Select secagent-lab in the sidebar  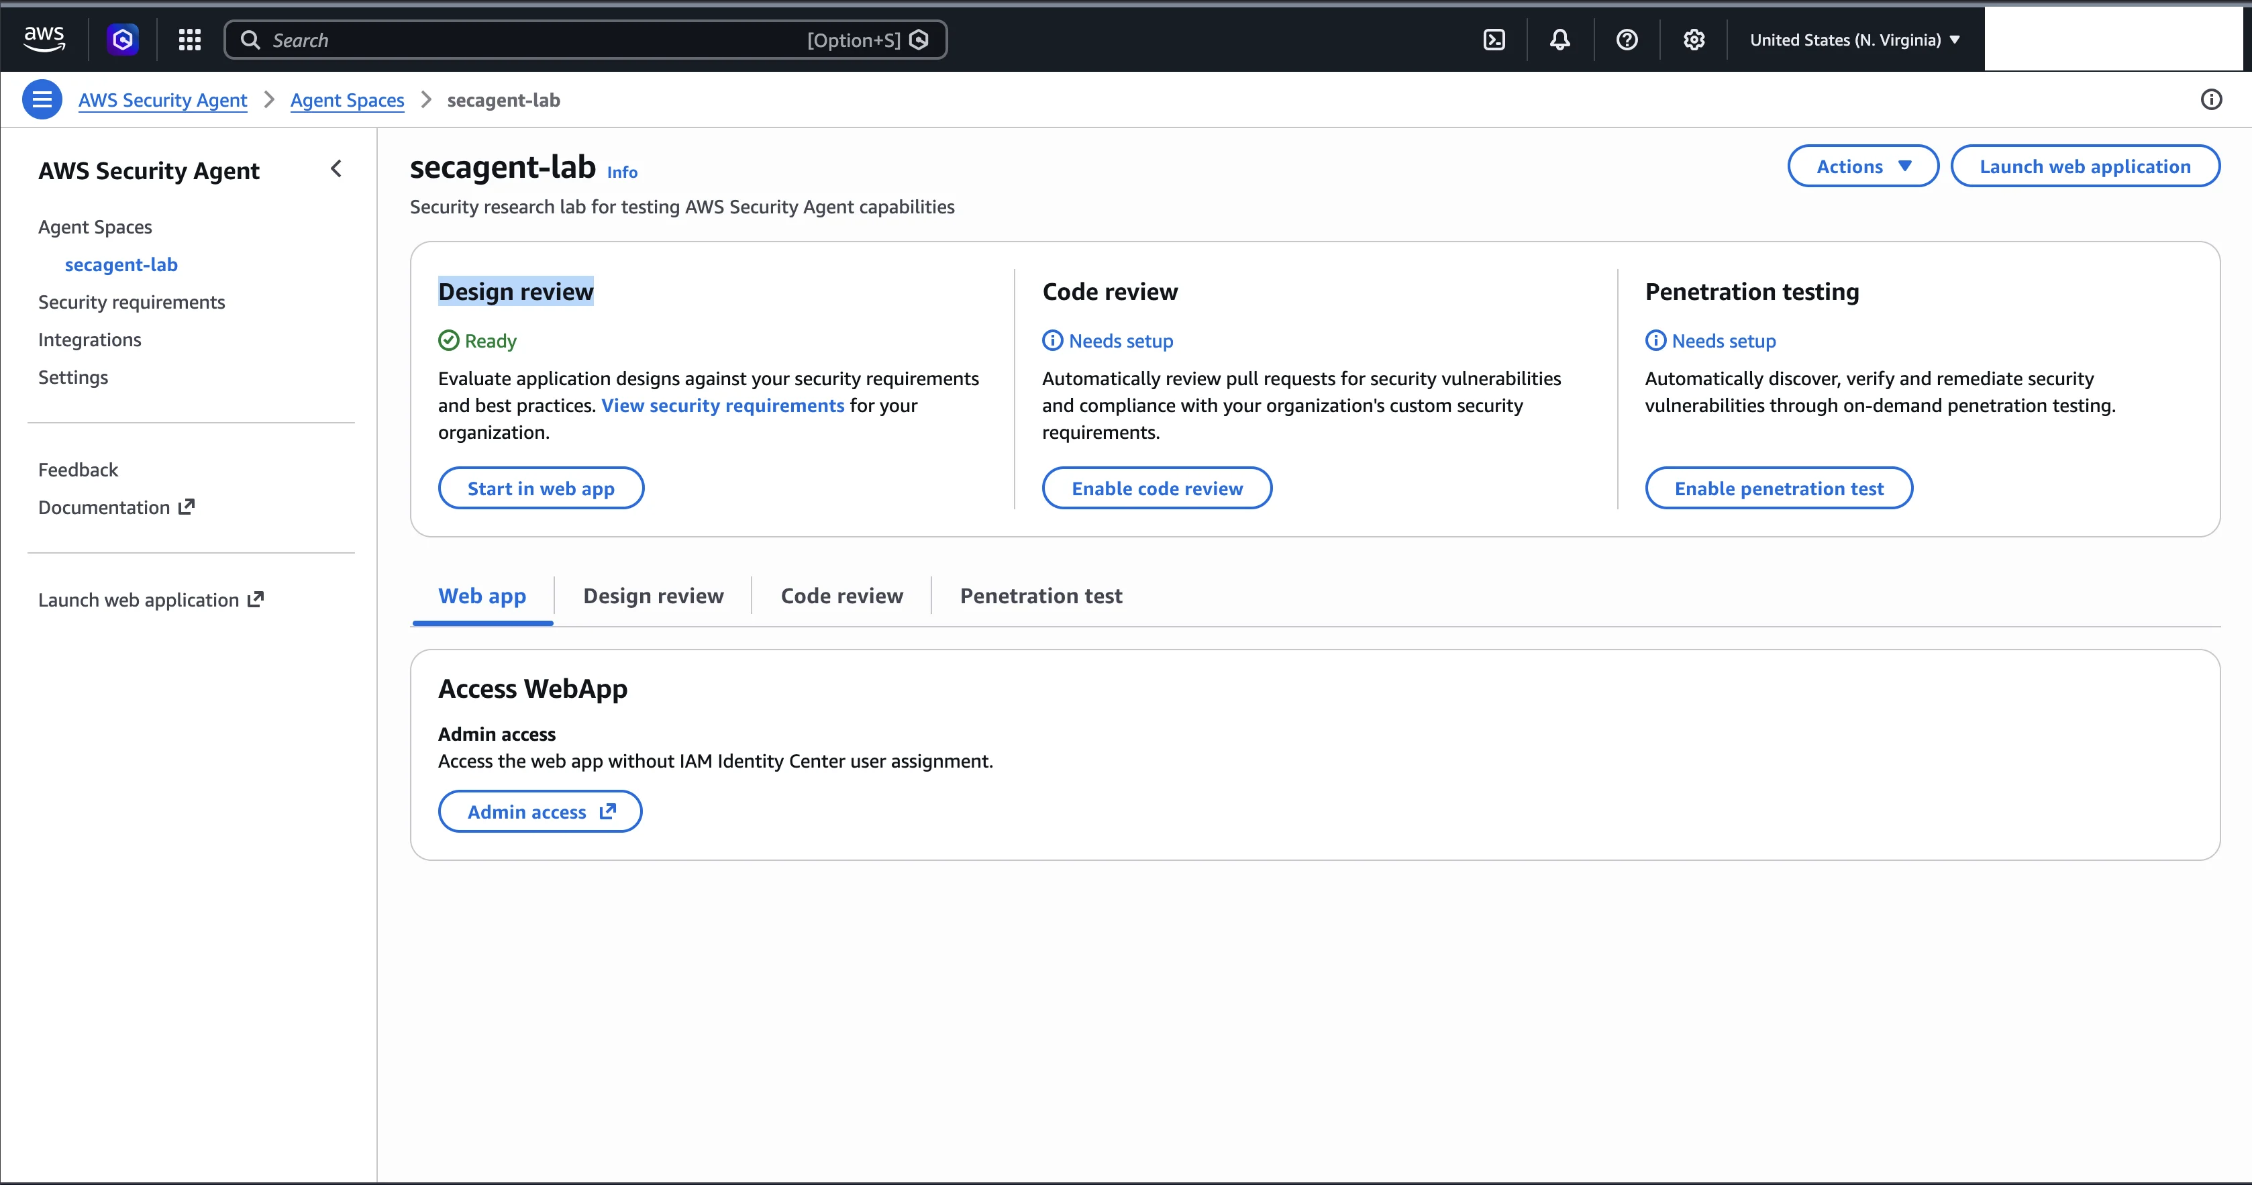(x=121, y=265)
